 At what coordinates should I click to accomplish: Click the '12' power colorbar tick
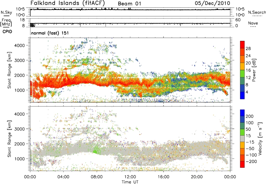point(248,77)
